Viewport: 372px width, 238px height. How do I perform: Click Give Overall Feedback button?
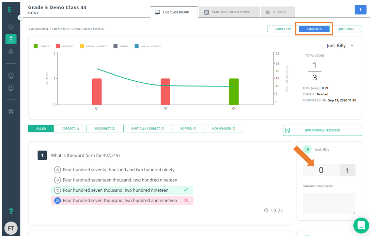322,130
